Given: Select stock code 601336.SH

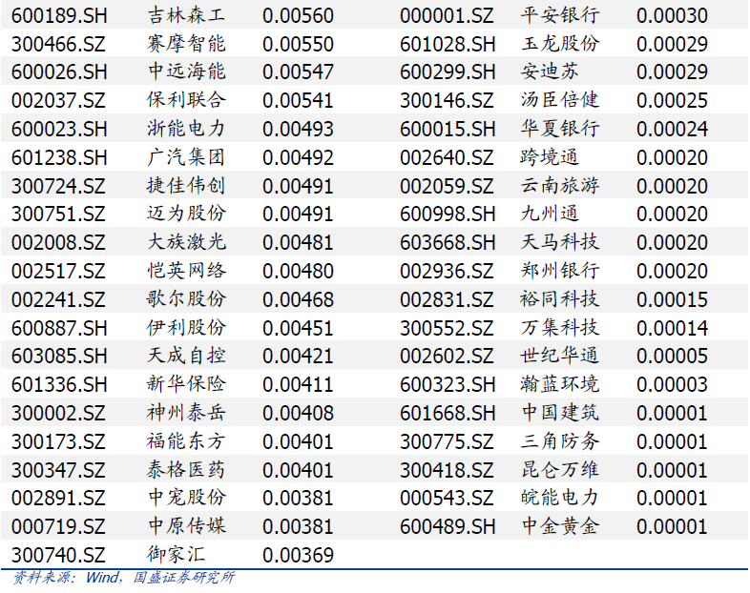Looking at the screenshot, I should 59,384.
